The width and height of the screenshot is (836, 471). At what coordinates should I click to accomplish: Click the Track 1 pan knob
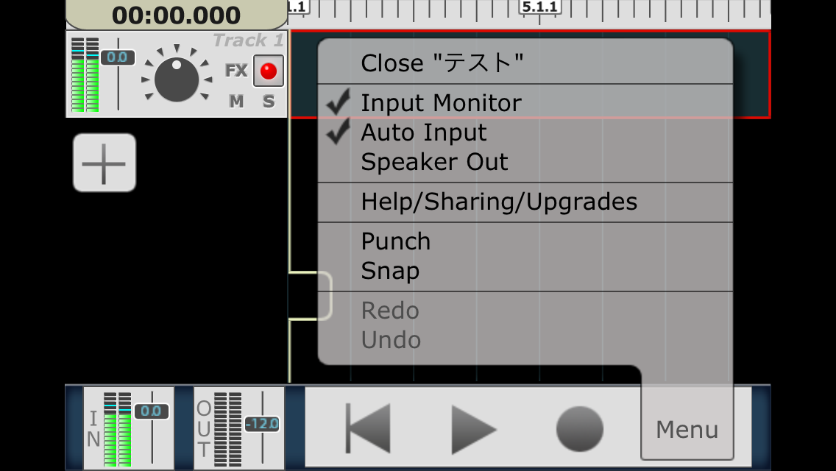pyautogui.click(x=177, y=79)
